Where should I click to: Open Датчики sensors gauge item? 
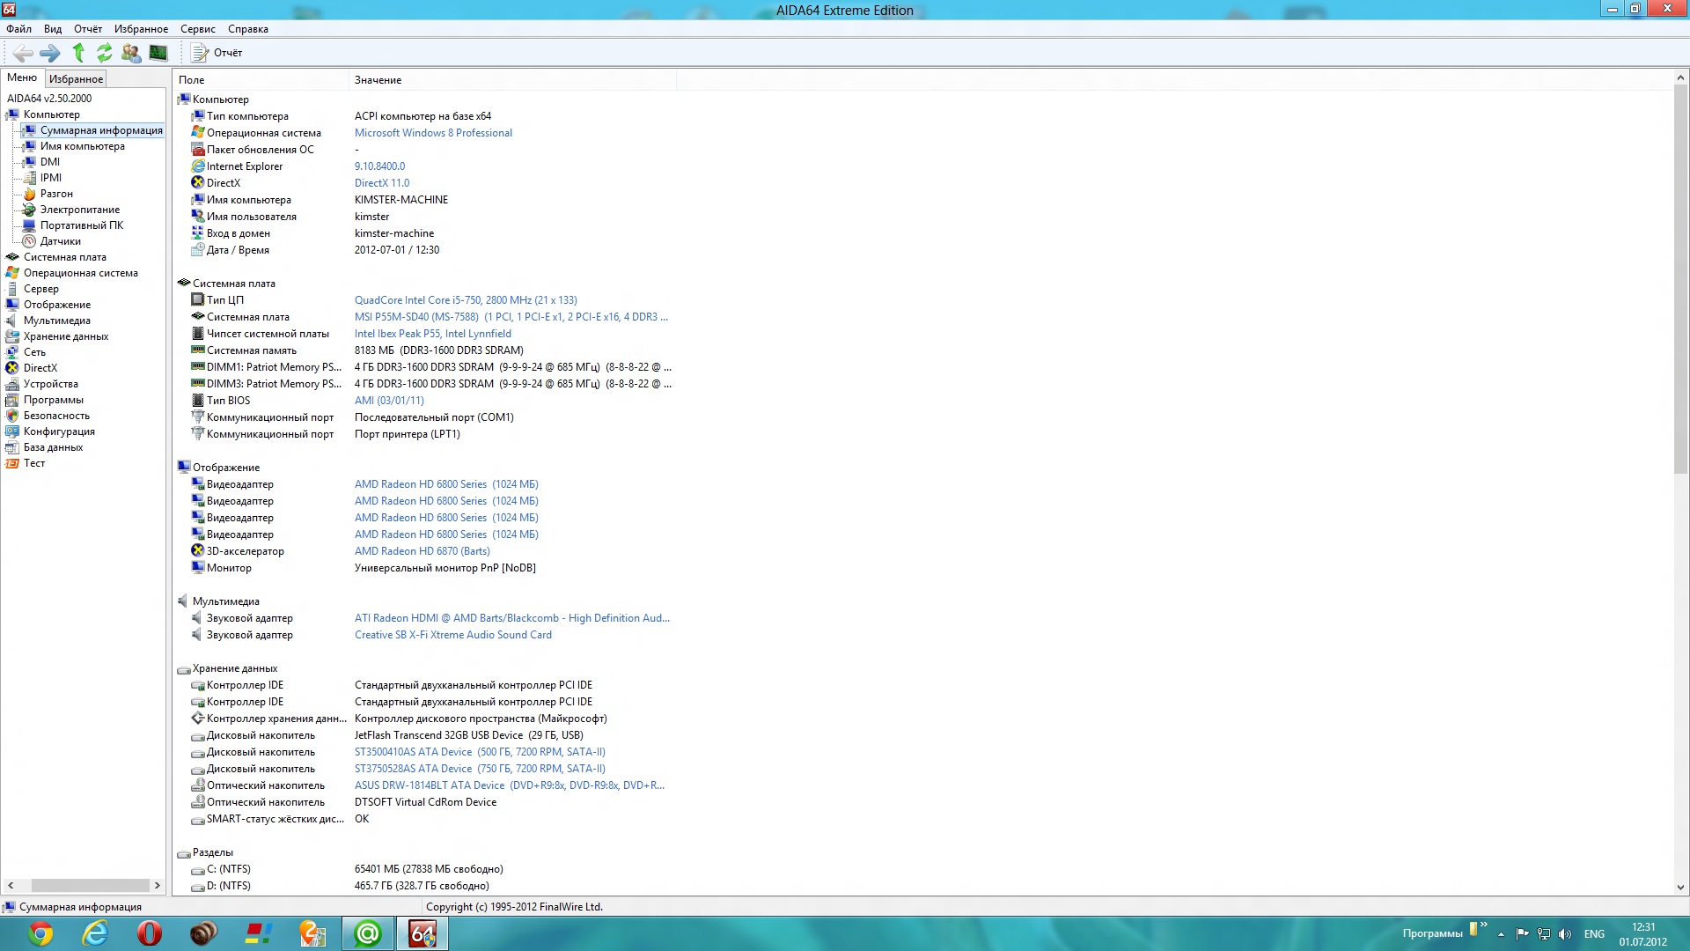[60, 241]
